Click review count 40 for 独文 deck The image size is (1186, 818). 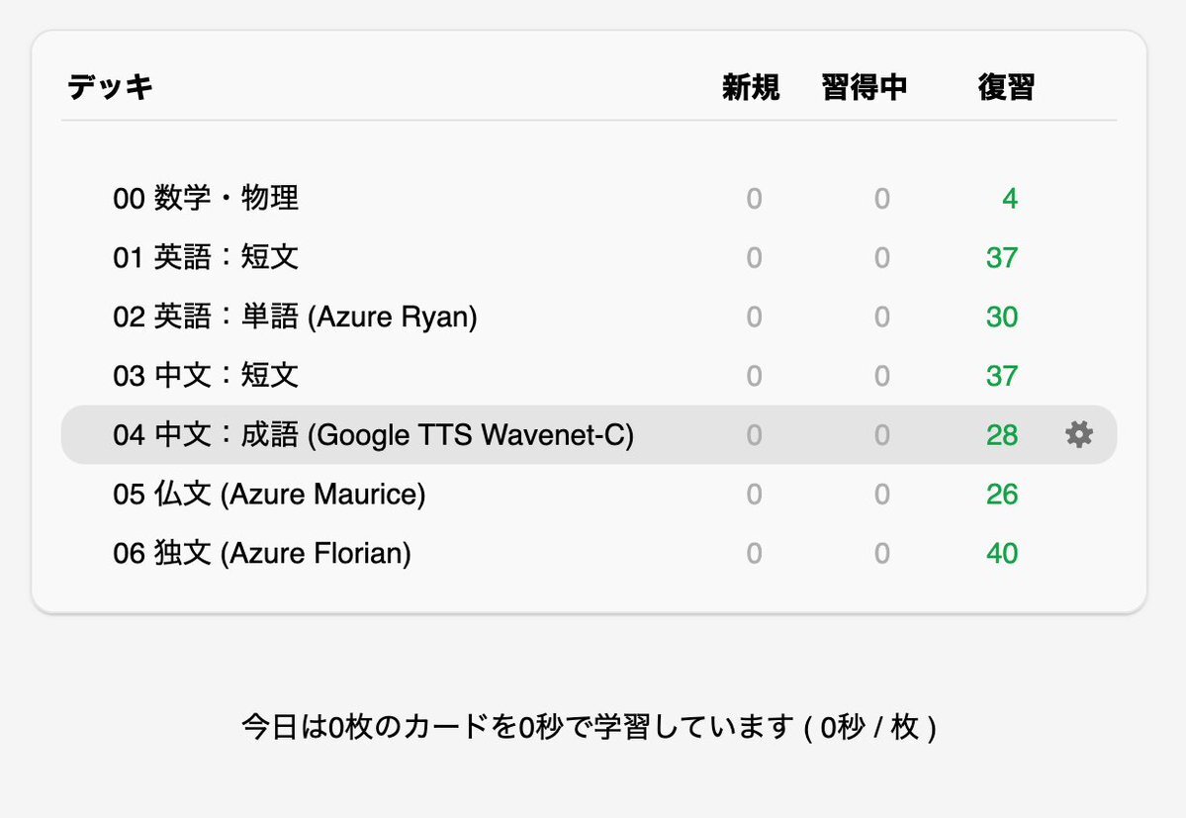[x=1002, y=553]
